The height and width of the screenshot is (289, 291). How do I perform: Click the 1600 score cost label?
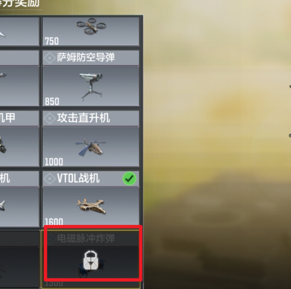[x=54, y=222]
